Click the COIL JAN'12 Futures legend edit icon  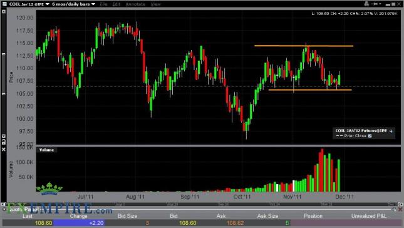pos(391,131)
